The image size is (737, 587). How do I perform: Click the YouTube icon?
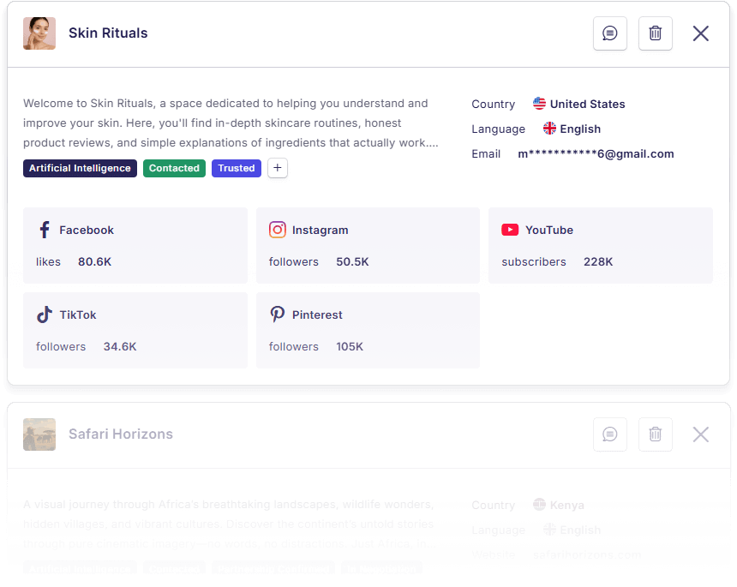[510, 230]
